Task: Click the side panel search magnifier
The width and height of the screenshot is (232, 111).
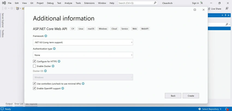Action: [227, 24]
